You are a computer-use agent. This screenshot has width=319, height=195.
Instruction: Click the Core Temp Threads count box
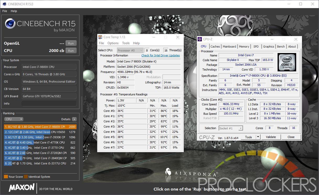point(166,50)
